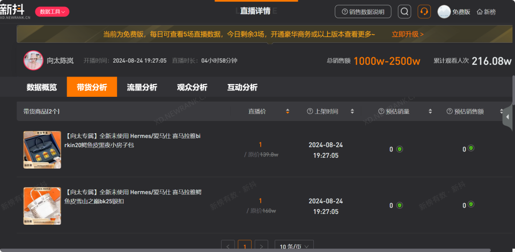The image size is (515, 252).
Task: Switch to the 流量分析 tab
Action: (142, 87)
